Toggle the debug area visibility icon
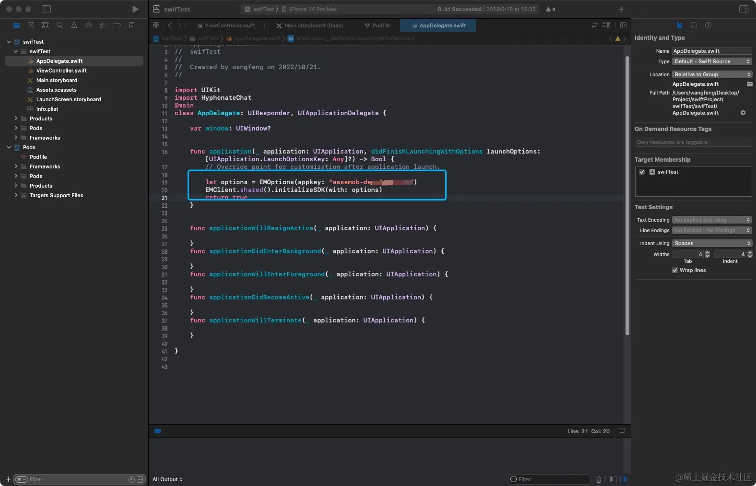The height and width of the screenshot is (486, 756). coord(622,431)
